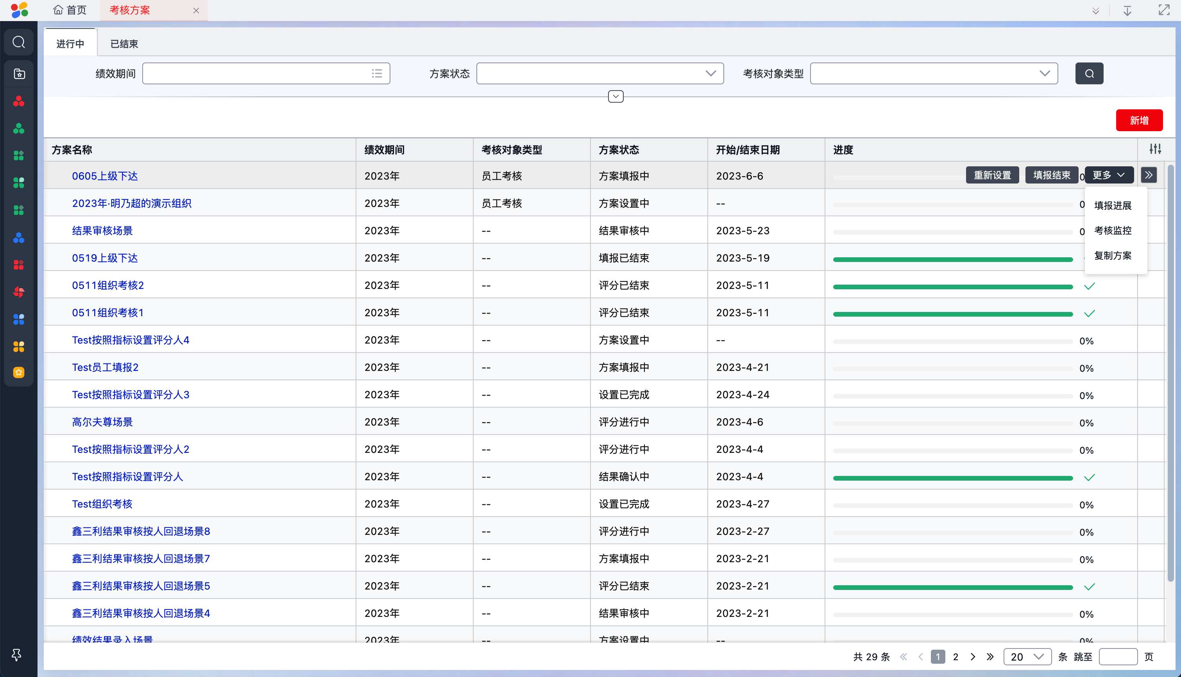Image resolution: width=1181 pixels, height=677 pixels.
Task: Open the 更多 dropdown button
Action: (x=1109, y=175)
